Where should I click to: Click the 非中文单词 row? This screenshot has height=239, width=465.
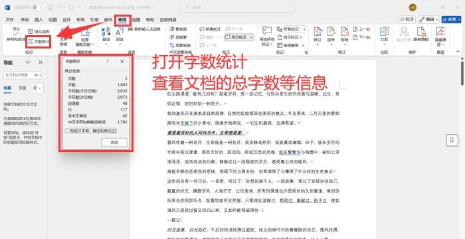pos(97,116)
